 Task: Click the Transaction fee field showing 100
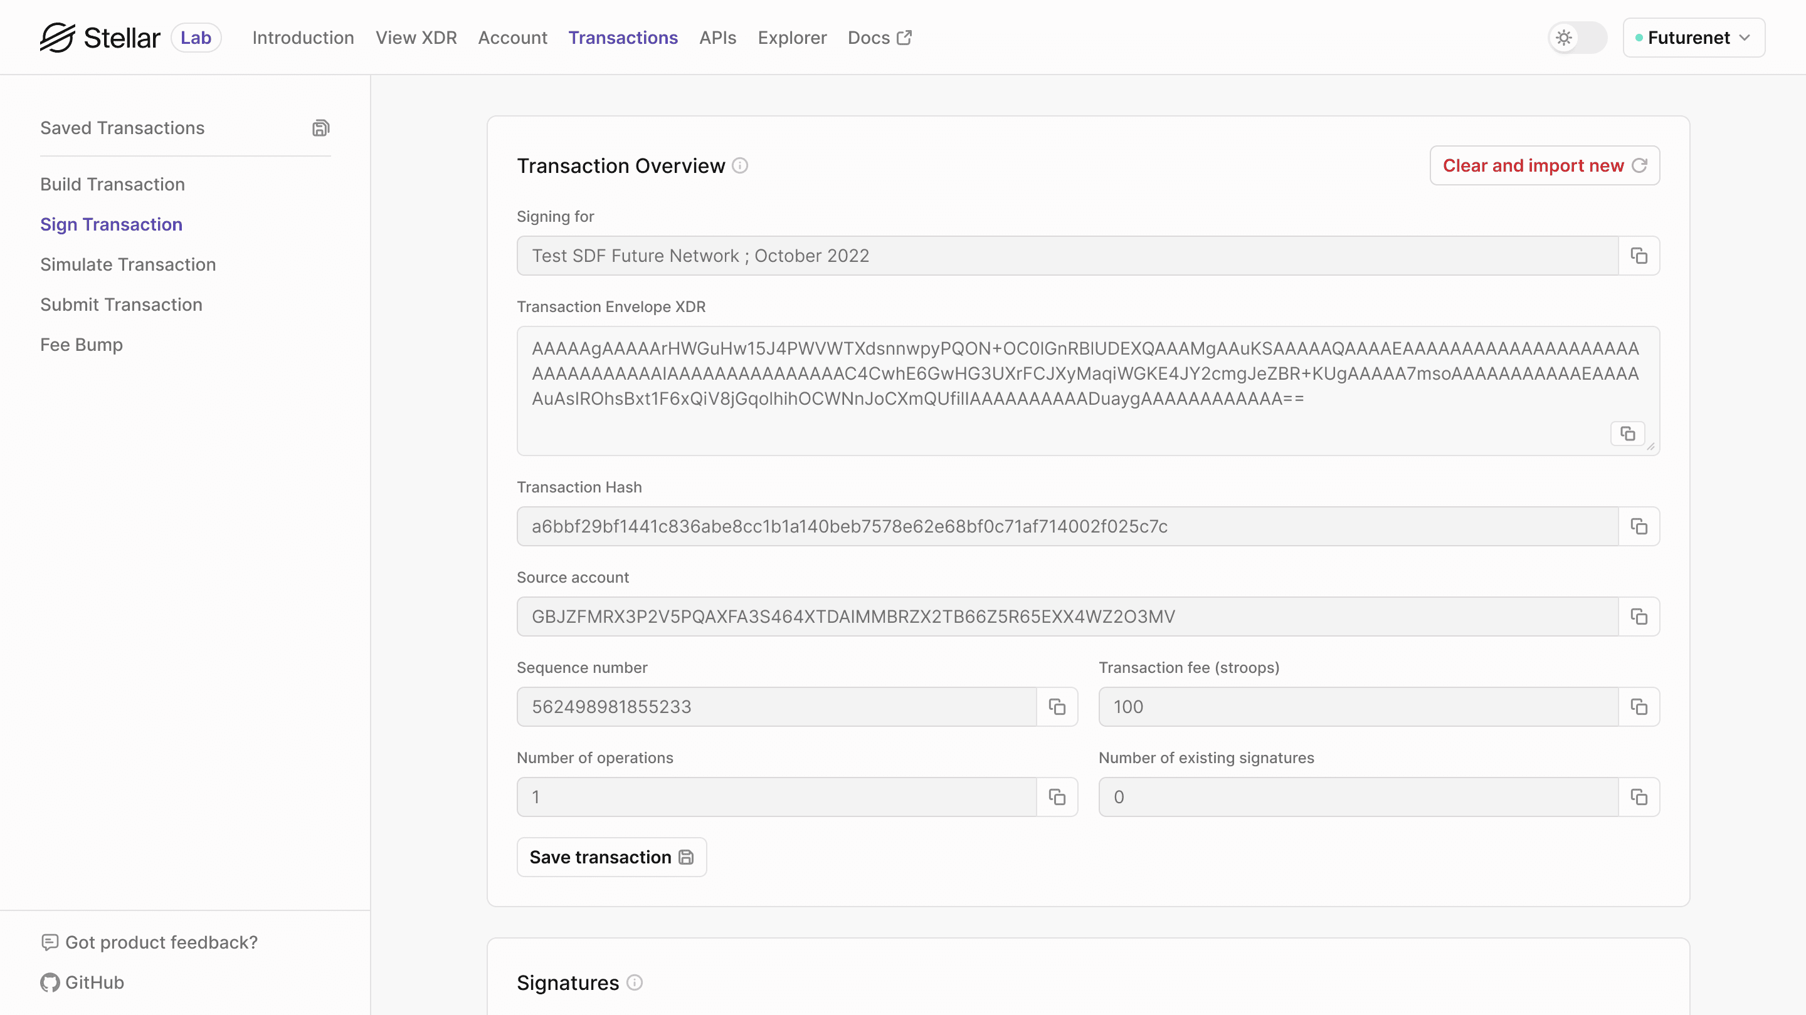tap(1358, 707)
